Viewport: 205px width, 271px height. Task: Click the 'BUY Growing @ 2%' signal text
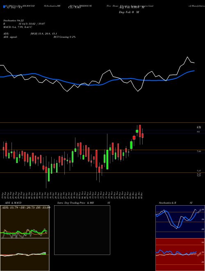pos(64,37)
